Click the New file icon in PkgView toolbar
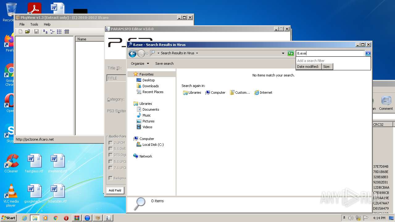This screenshot has width=395, height=222. 21,31
